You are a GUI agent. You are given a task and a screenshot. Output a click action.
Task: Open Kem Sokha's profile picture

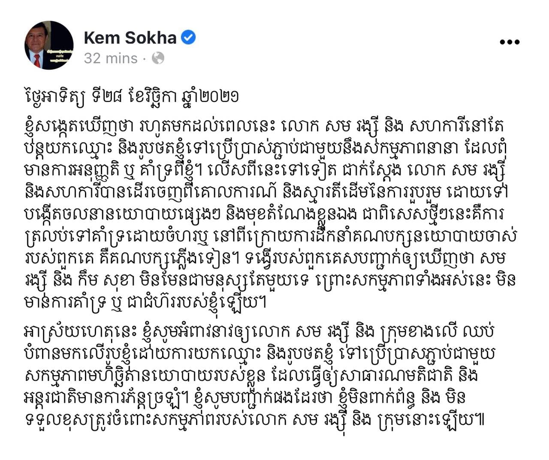click(49, 45)
